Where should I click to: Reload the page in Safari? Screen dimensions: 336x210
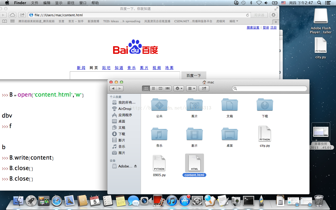point(247,15)
